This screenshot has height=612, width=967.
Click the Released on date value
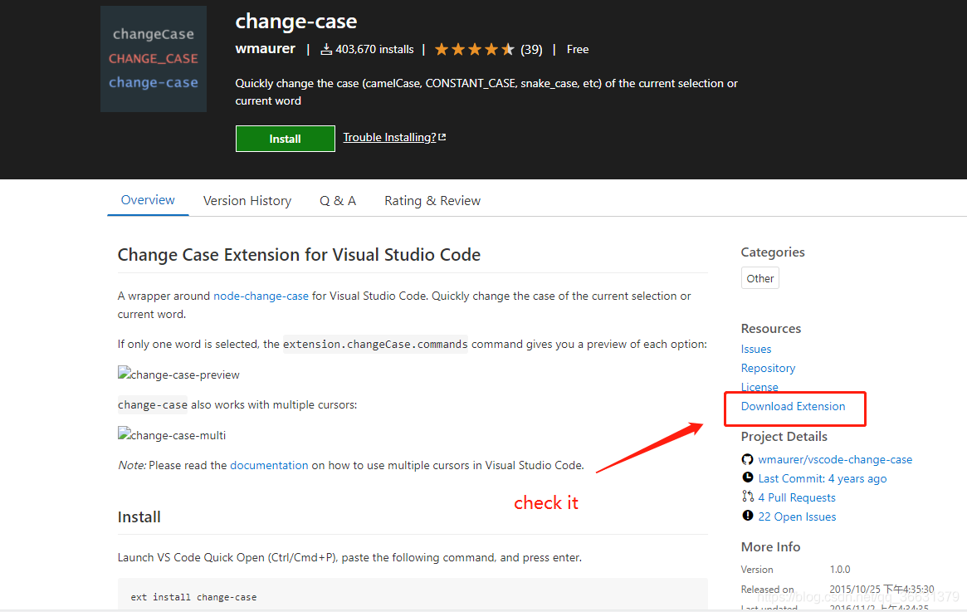pos(882,590)
